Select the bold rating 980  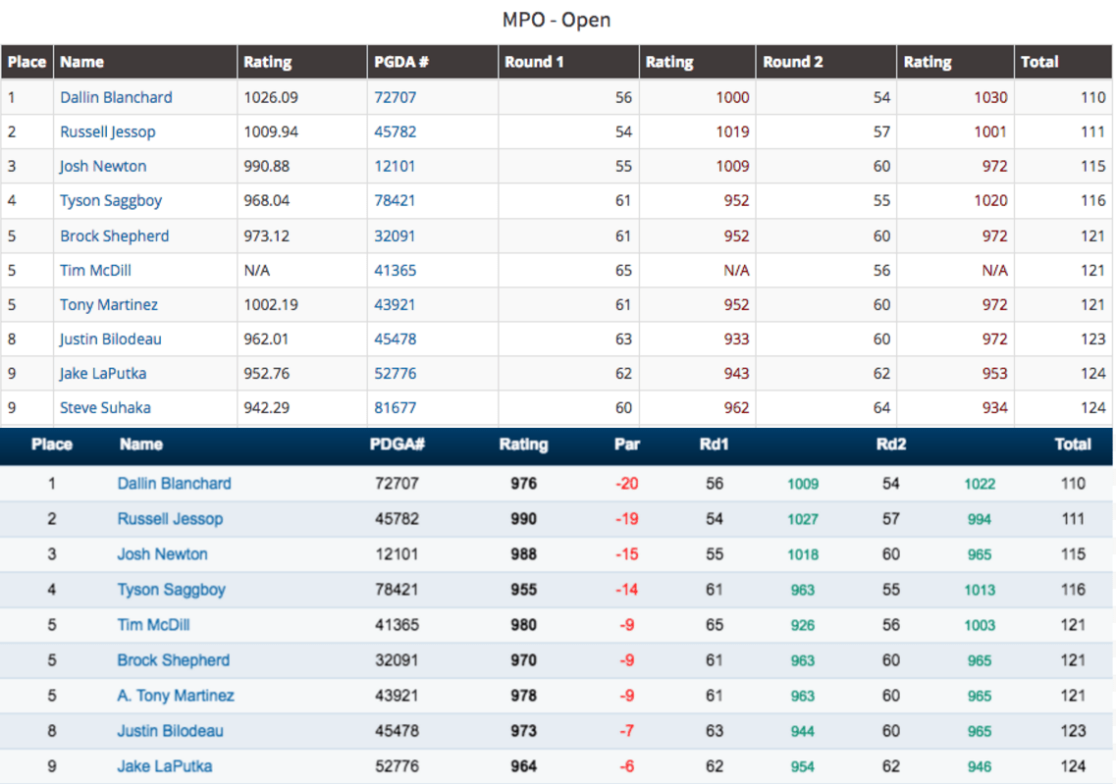click(x=524, y=625)
